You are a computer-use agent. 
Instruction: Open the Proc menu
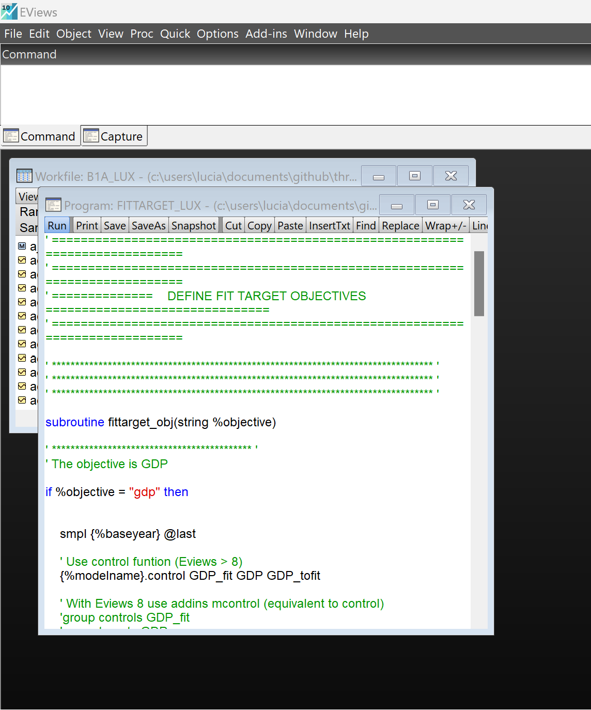(x=142, y=34)
